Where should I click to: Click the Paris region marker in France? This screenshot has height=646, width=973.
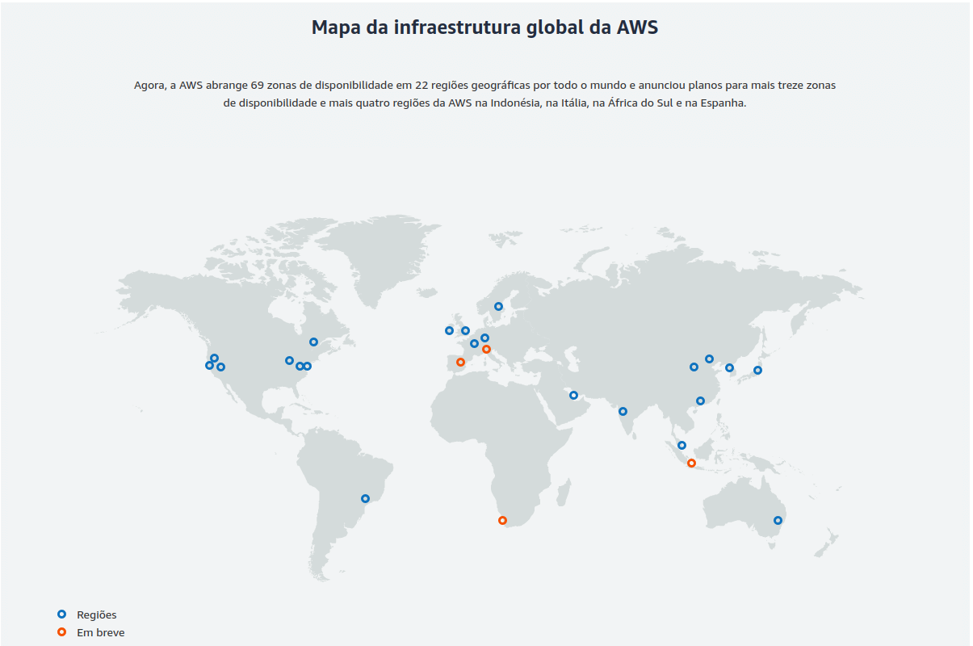[x=474, y=343]
